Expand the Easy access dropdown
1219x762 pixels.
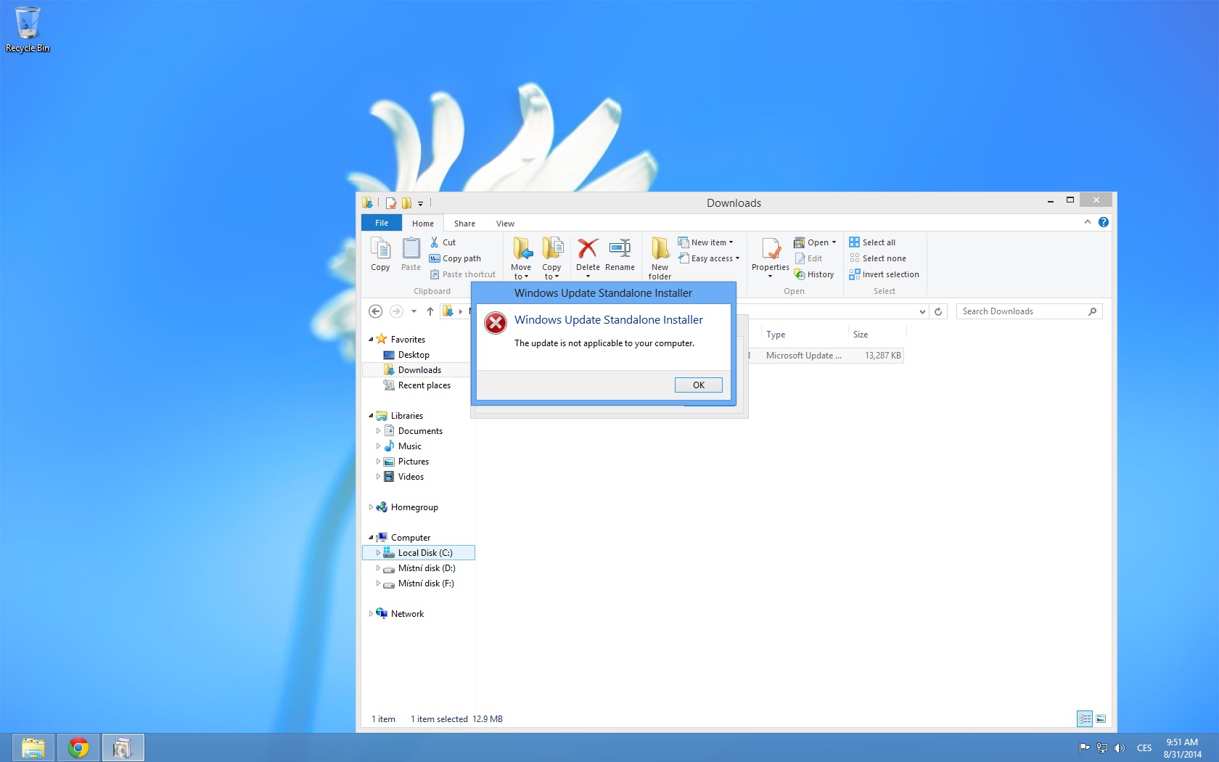click(x=709, y=258)
